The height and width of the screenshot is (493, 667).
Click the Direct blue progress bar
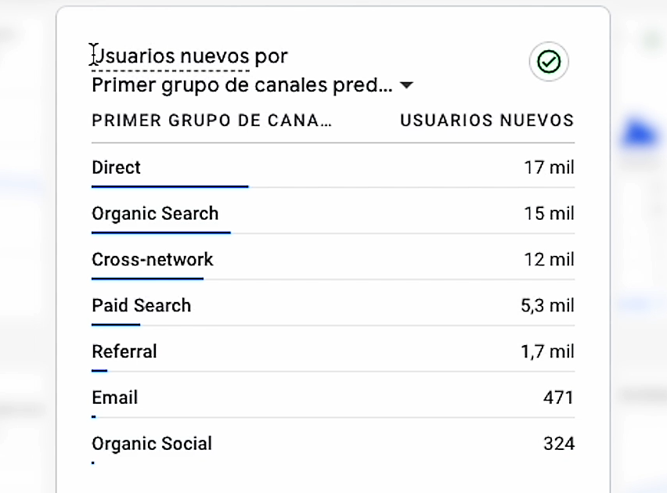(170, 186)
